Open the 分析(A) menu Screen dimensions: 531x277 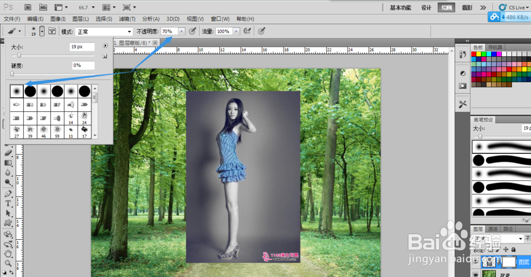(151, 19)
